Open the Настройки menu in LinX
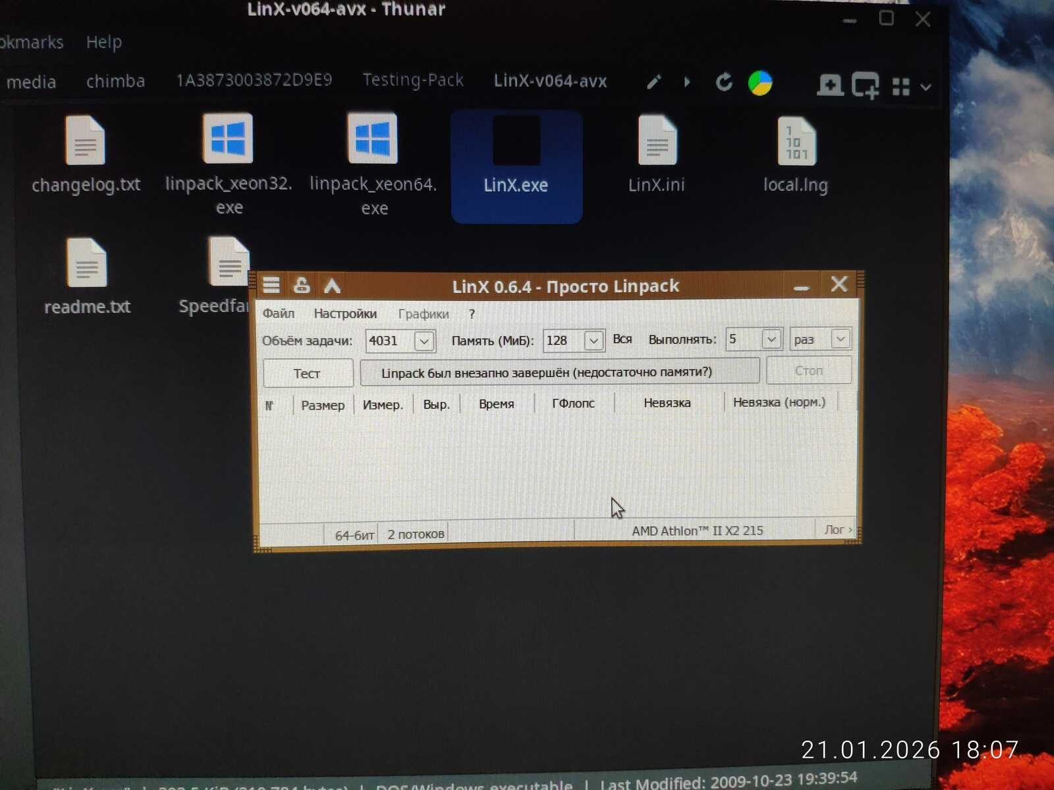This screenshot has width=1054, height=790. pos(345,313)
